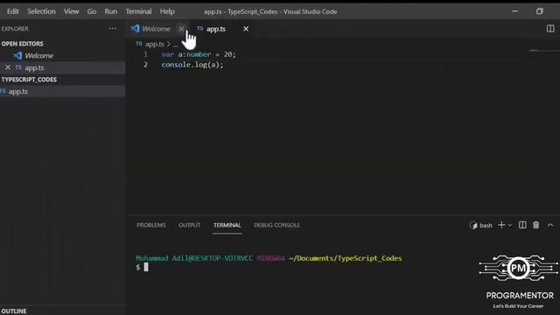
Task: Place cursor on var a:number line
Action: (x=199, y=54)
